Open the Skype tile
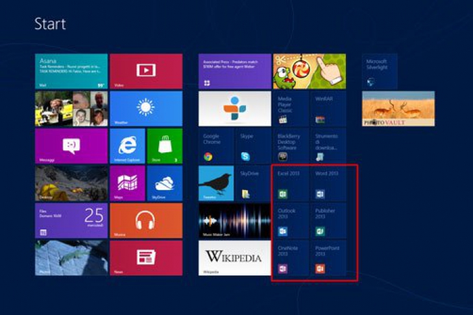The image size is (473, 315). click(x=253, y=146)
